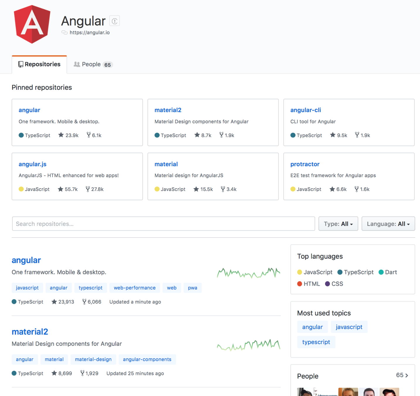
Task: Click the star count on pinned angular card
Action: (68, 135)
